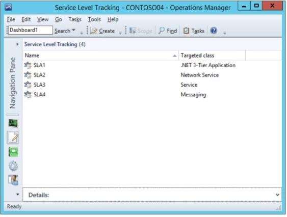
Task: Click the Create toolbar button
Action: pyautogui.click(x=102, y=31)
